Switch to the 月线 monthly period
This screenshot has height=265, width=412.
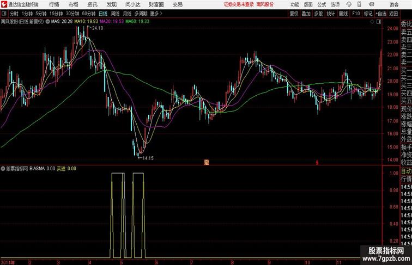127,14
